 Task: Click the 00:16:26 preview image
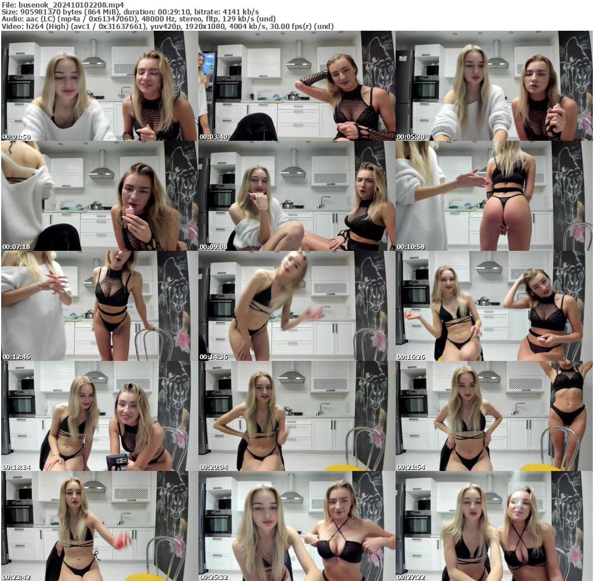point(494,304)
